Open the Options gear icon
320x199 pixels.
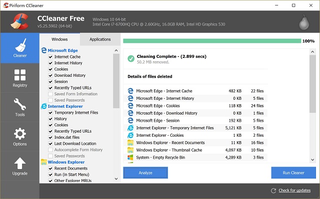pos(20,134)
